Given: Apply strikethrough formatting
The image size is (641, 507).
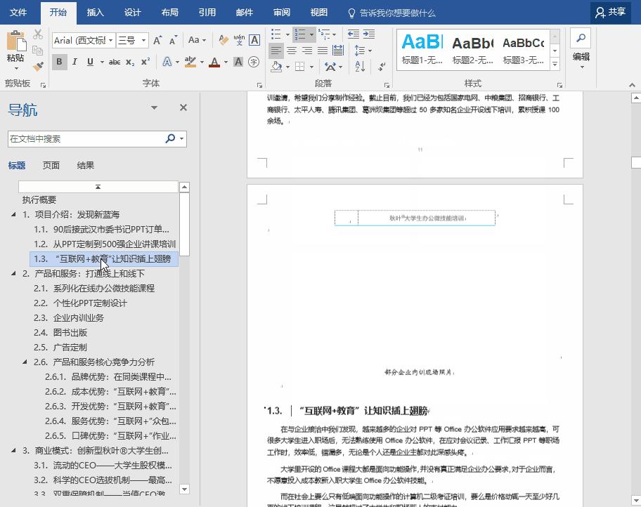Looking at the screenshot, I should pyautogui.click(x=117, y=62).
